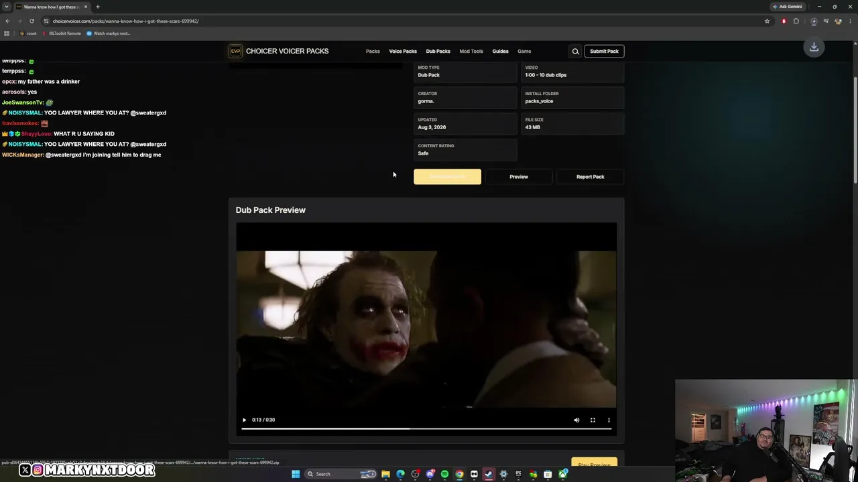
Task: Click the red extension icon in toolbar
Action: tap(784, 21)
